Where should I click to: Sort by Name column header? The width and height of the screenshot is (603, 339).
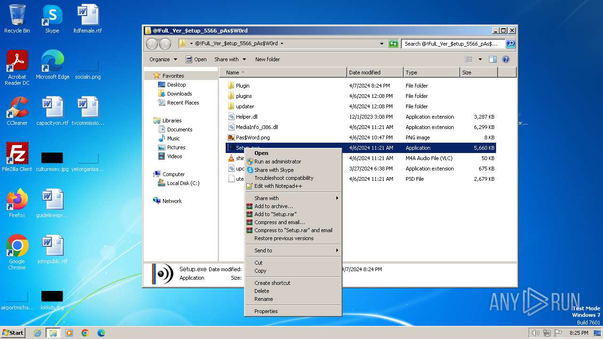coord(283,73)
